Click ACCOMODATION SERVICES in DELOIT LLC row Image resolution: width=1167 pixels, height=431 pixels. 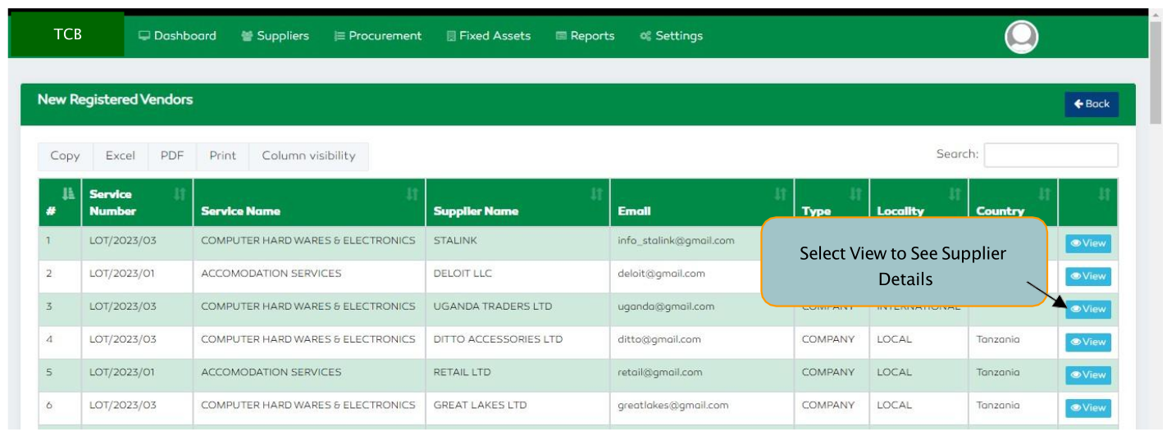point(271,273)
